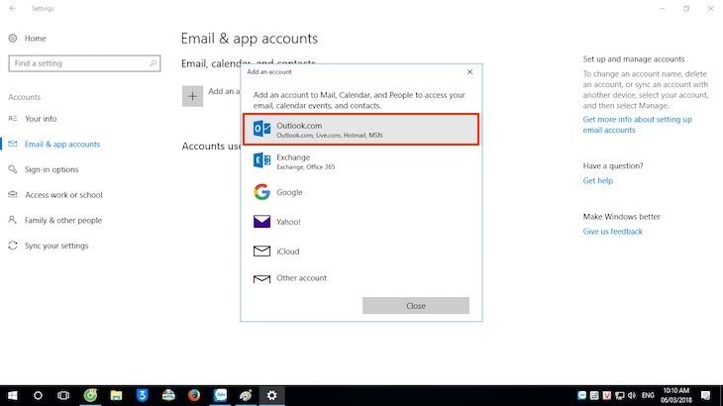
Task: Pick the Google account icon
Action: pyautogui.click(x=261, y=192)
